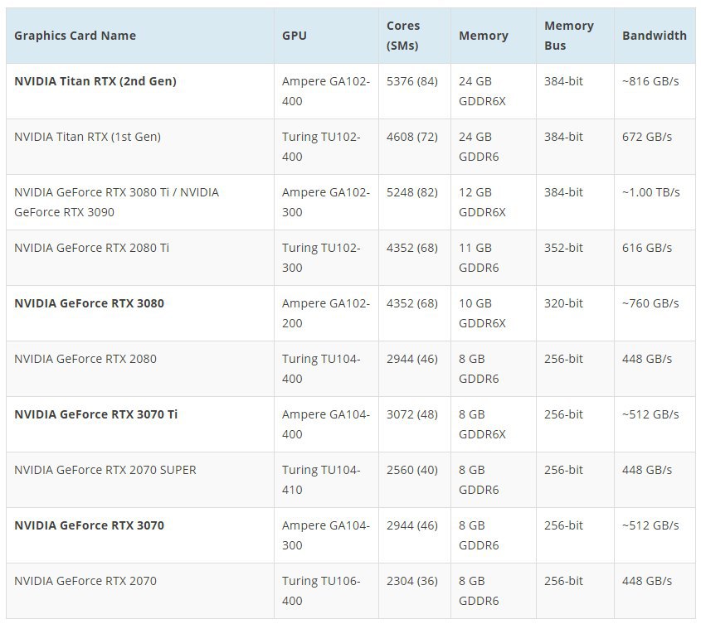This screenshot has width=701, height=624.
Task: Click the Bandwidth column header
Action: click(x=654, y=36)
